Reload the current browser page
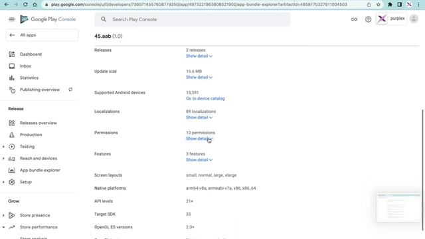This screenshot has height=239, width=425. (x=25, y=5)
